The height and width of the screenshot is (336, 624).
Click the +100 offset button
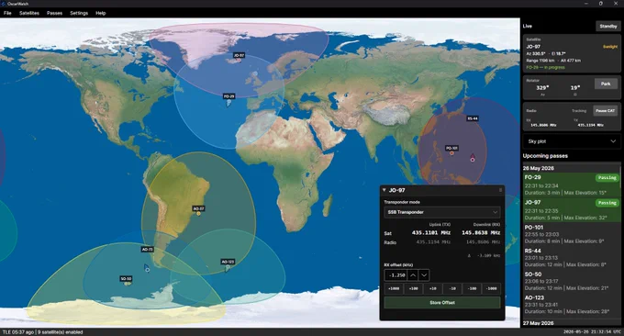point(413,288)
